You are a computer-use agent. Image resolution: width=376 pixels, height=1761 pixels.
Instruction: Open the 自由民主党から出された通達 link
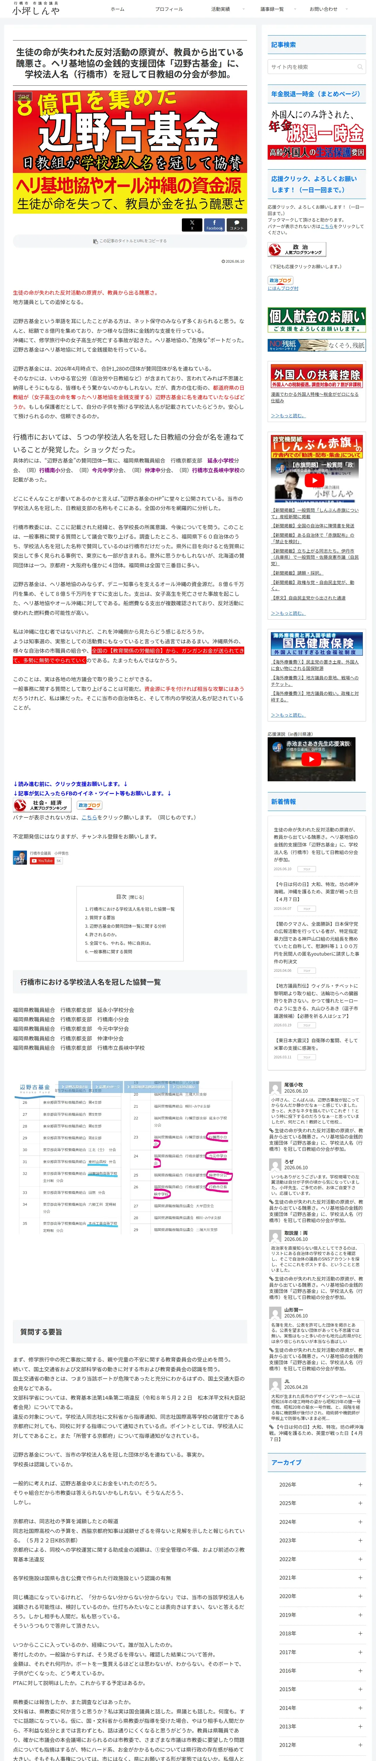308,598
